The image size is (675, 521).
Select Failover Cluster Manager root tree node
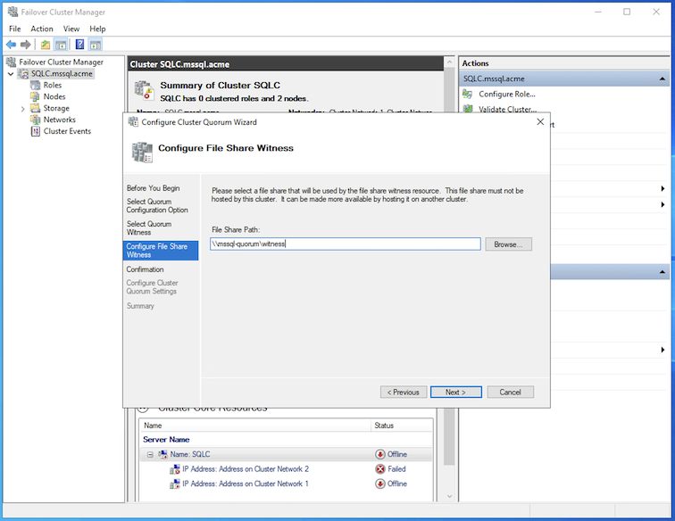[61, 62]
